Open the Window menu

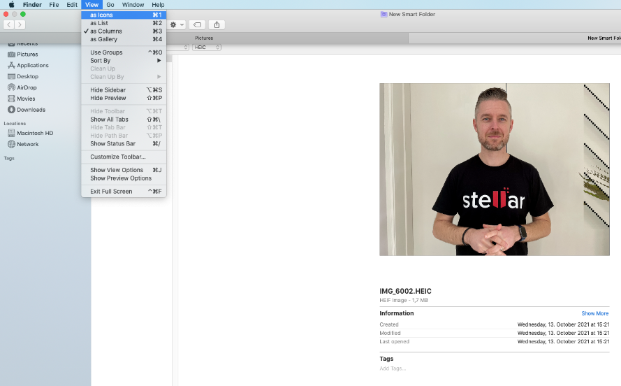point(133,5)
